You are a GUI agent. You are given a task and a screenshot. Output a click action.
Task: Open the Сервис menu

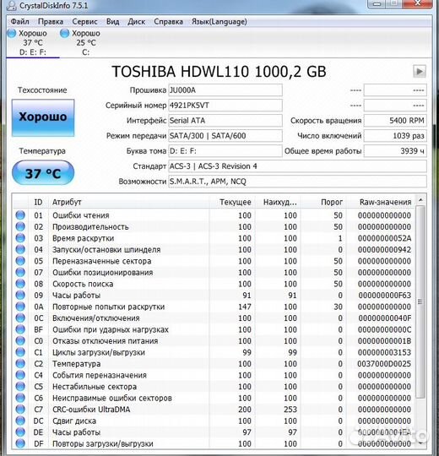[84, 22]
